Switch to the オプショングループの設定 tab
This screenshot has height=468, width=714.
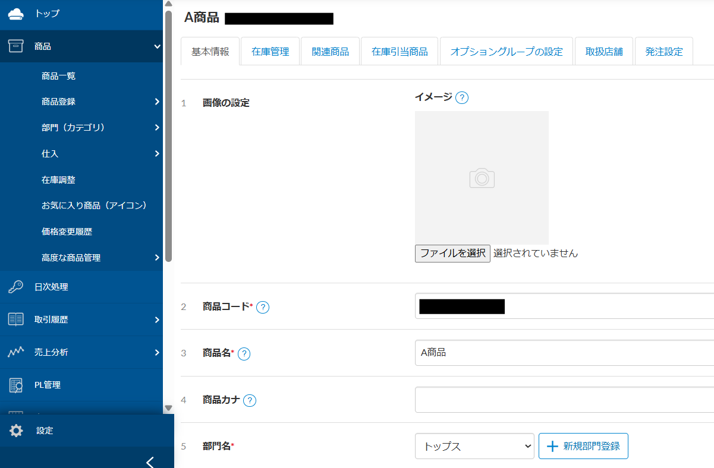point(506,52)
